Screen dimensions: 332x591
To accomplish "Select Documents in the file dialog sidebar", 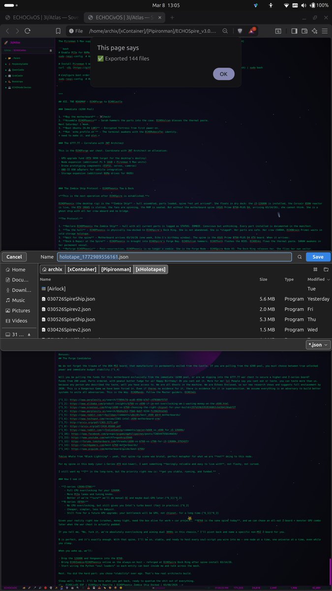I will (18, 280).
